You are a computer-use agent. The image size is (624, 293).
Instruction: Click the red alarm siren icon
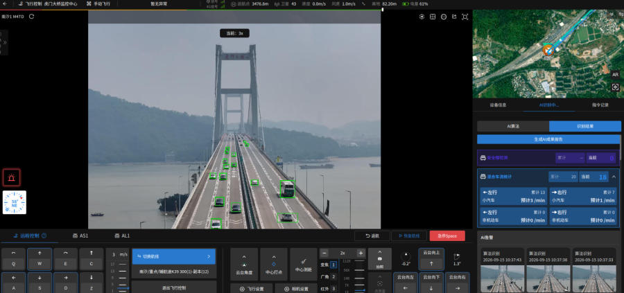pyautogui.click(x=12, y=177)
